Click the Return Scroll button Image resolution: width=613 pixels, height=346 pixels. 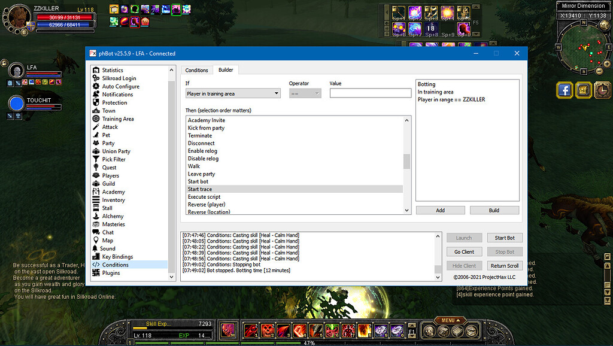[x=505, y=266]
